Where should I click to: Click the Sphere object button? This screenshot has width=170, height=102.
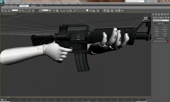click(x=157, y=29)
